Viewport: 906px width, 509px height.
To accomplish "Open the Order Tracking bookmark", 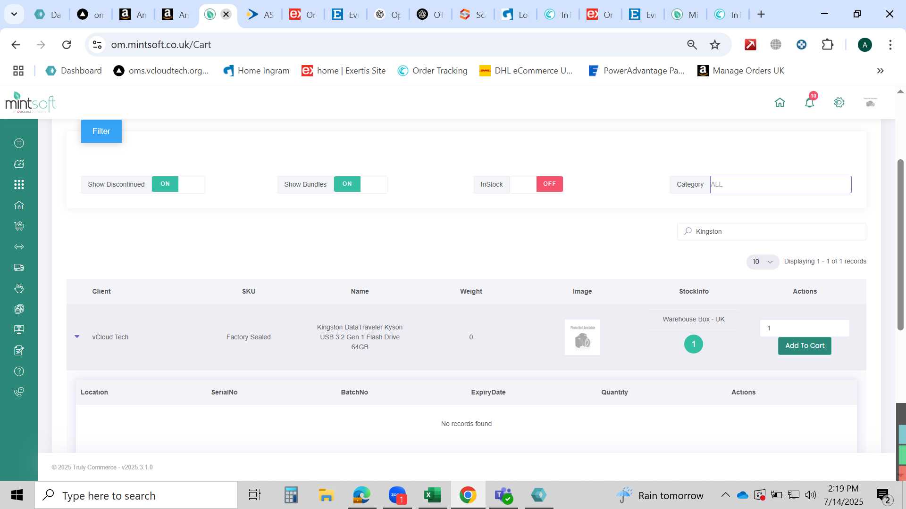I will pyautogui.click(x=432, y=71).
